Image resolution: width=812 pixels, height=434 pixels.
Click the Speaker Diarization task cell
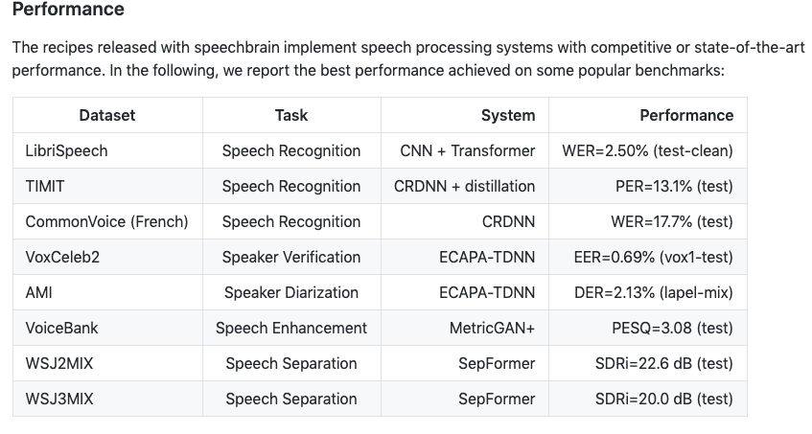pyautogui.click(x=291, y=292)
